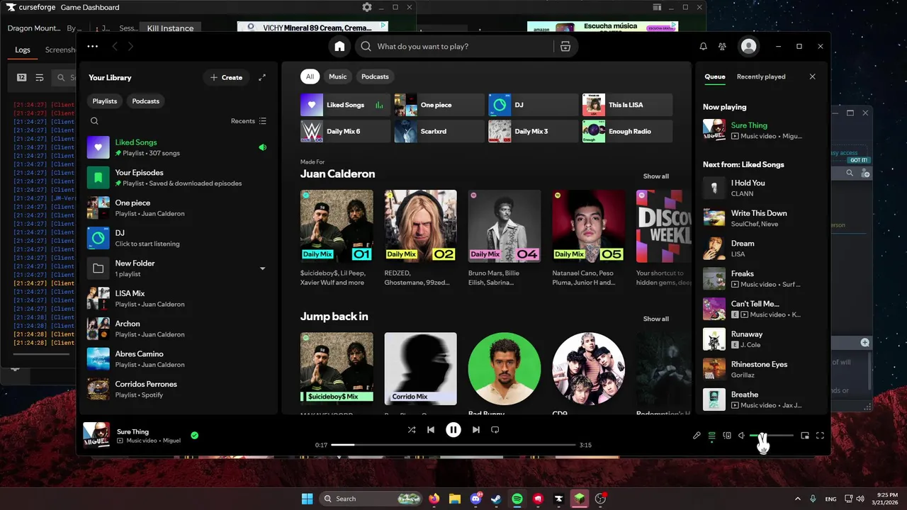907x510 pixels.
Task: Open CurseForge settings gear icon
Action: pos(366,7)
